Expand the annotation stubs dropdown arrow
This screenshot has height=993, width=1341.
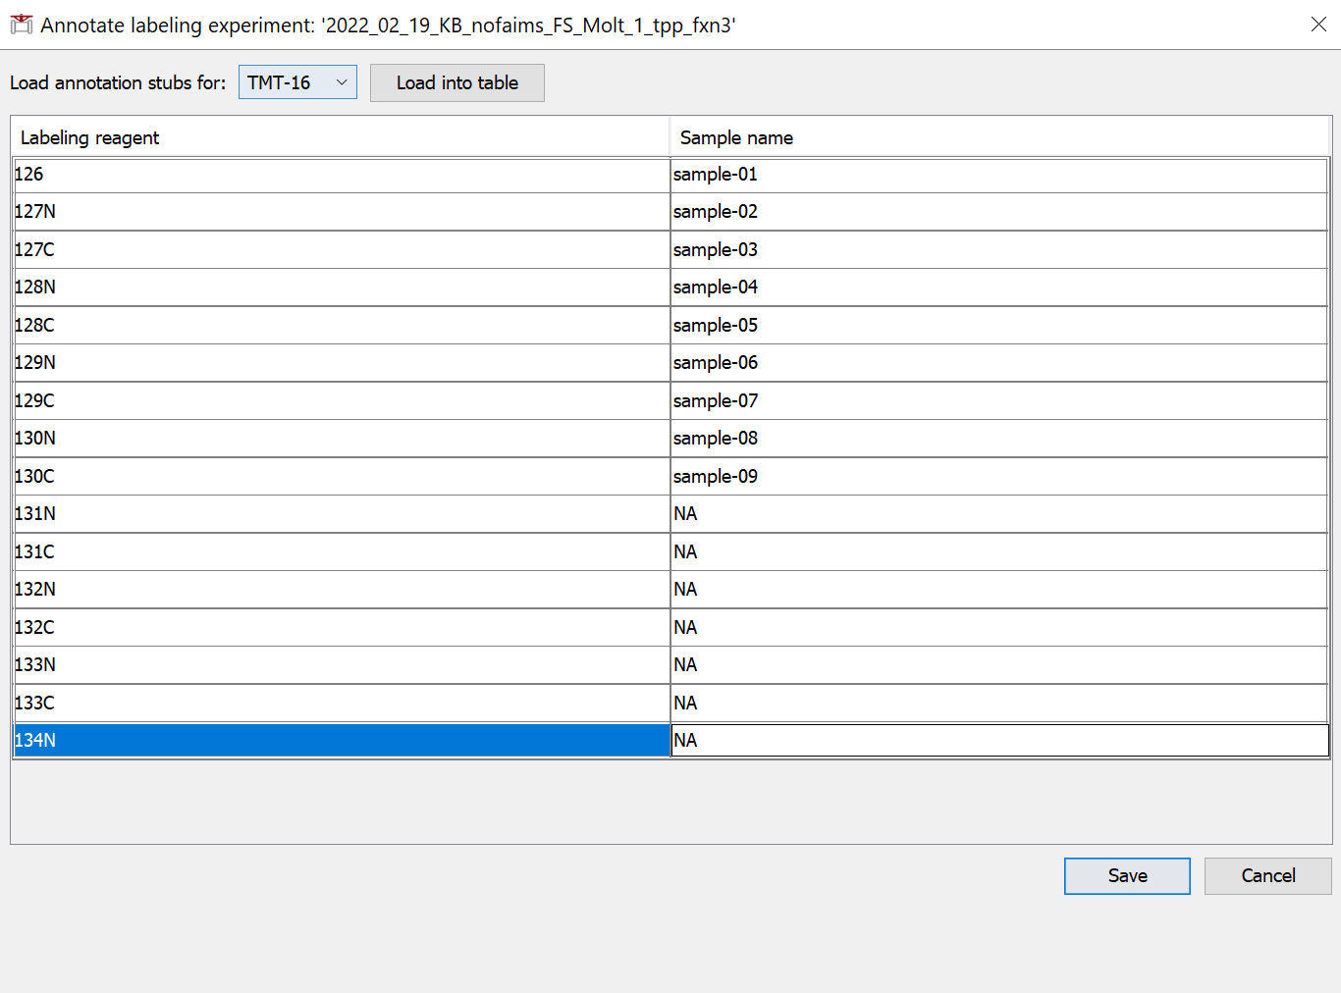click(x=341, y=81)
